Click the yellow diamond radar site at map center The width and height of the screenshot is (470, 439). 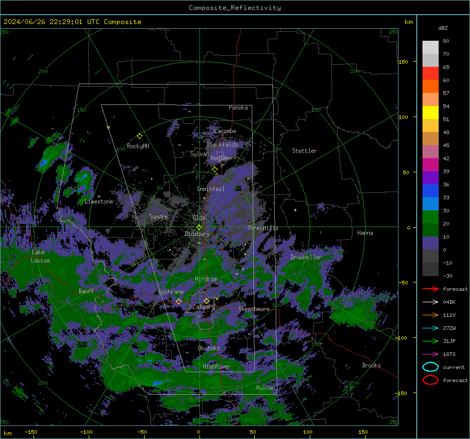(x=199, y=228)
